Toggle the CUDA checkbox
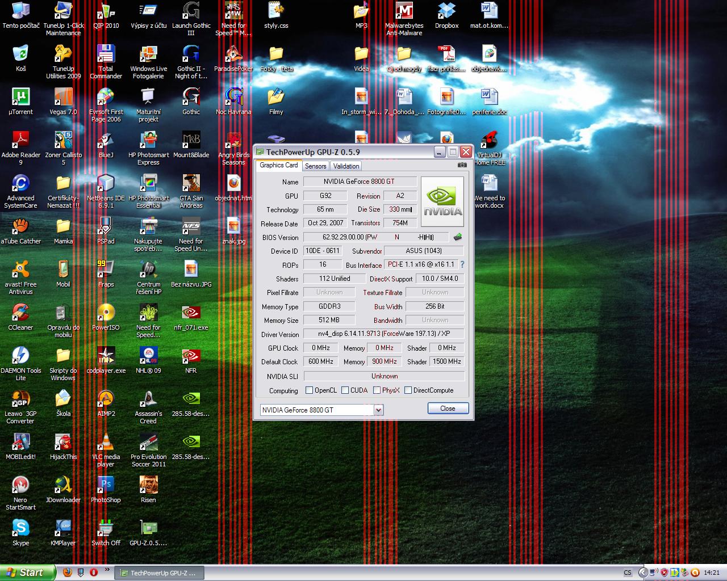 [x=345, y=390]
